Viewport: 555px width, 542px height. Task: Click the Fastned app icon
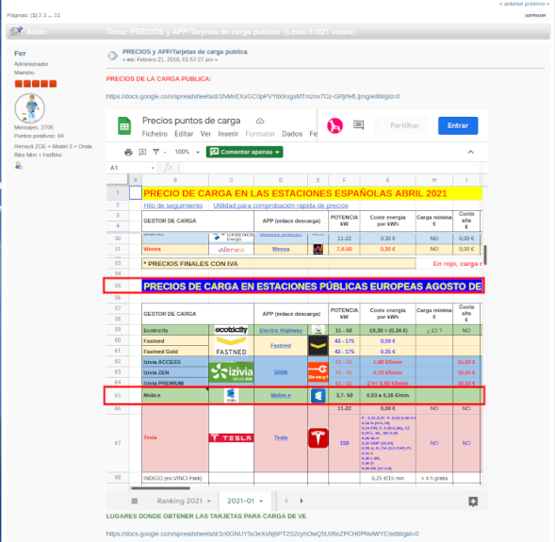coord(318,346)
